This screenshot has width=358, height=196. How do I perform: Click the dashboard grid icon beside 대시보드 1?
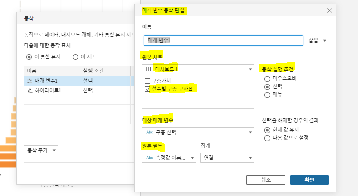pos(148,69)
